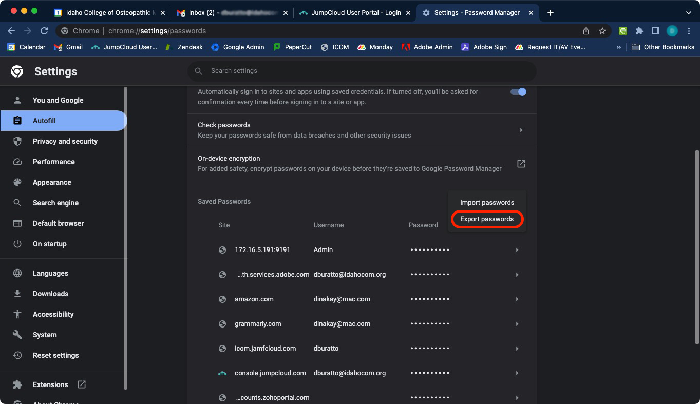This screenshot has height=404, width=700.
Task: Open On-device encryption external link icon
Action: pos(521,164)
